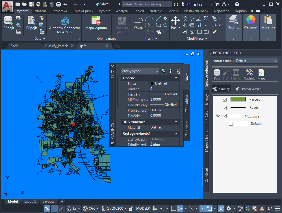
Task: Click the Skupiny button
Action: [221, 89]
